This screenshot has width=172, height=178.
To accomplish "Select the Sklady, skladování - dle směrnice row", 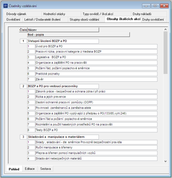I will click(96, 142).
